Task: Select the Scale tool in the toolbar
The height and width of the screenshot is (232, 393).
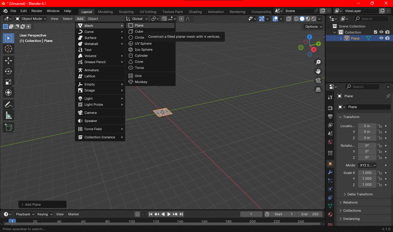Action: 8,82
